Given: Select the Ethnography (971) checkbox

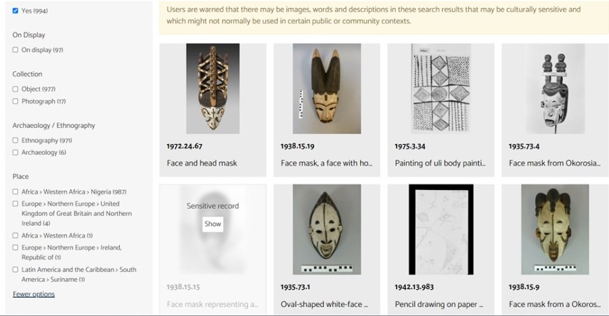Looking at the screenshot, I should [16, 141].
